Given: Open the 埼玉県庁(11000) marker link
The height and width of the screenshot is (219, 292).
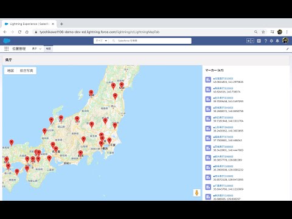Looking at the screenshot, I should coord(223,176).
